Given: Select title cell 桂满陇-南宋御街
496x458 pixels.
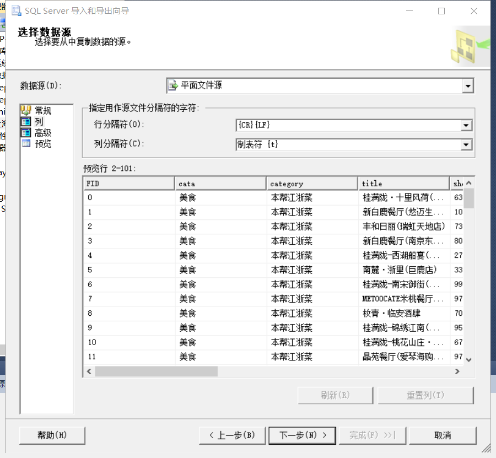Looking at the screenshot, I should (x=404, y=284).
